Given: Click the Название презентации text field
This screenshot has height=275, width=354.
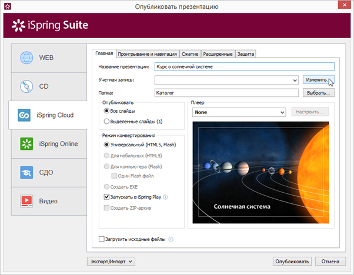Looking at the screenshot, I should [244, 67].
